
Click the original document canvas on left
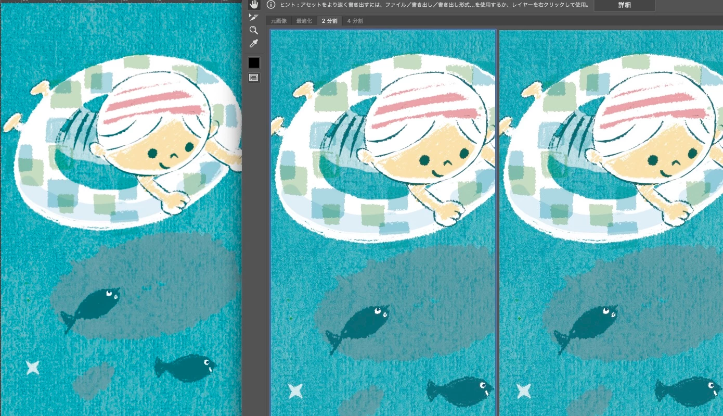click(121, 210)
